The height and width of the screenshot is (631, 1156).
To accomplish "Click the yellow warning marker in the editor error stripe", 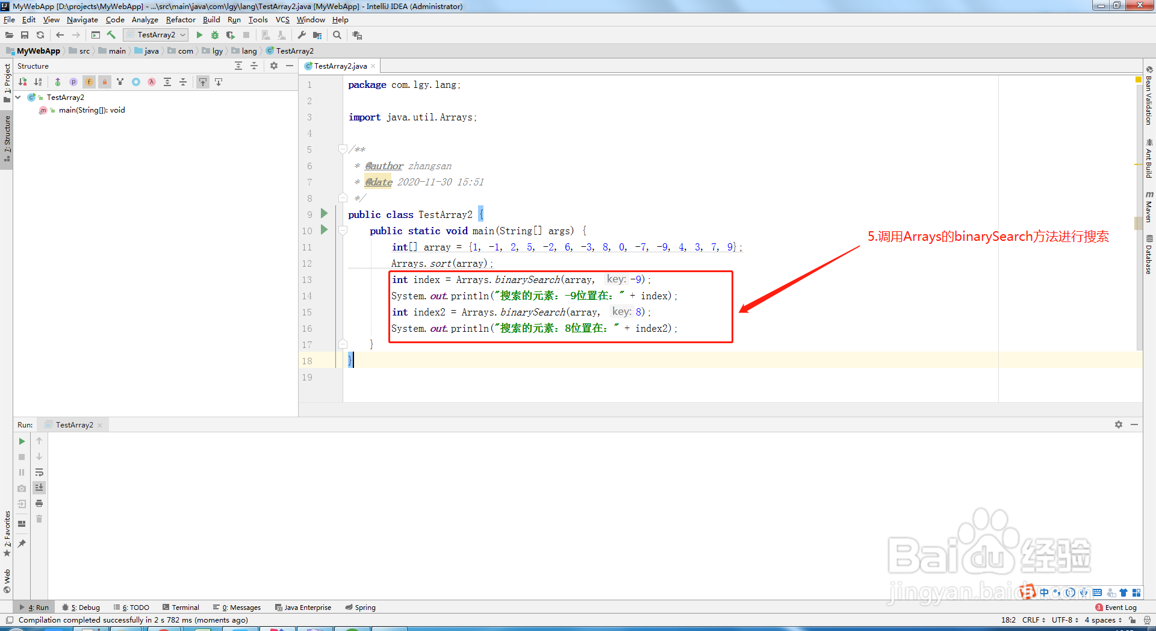I will (x=1138, y=79).
